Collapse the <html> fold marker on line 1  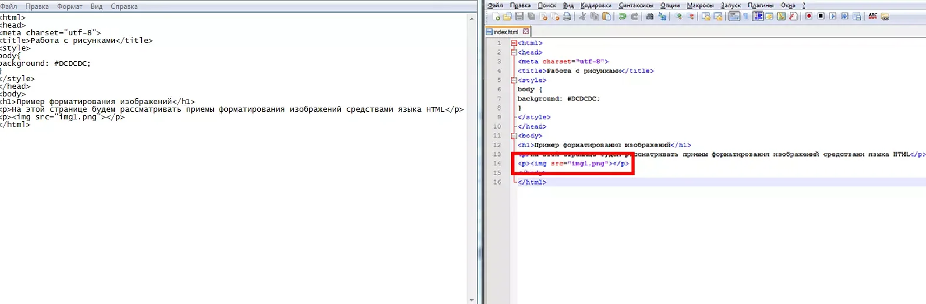click(x=514, y=44)
